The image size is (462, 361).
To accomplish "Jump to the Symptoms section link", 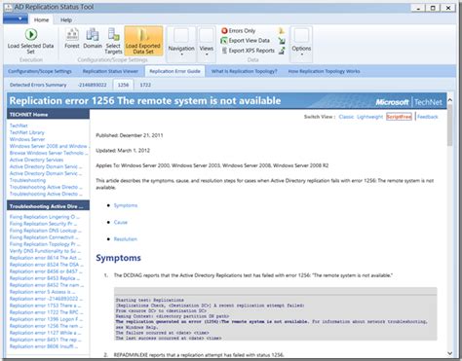I will click(x=126, y=205).
